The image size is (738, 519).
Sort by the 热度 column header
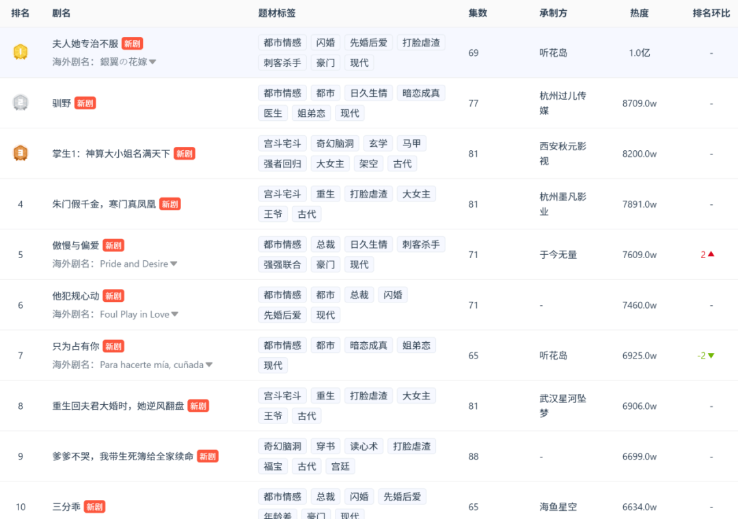coord(639,13)
